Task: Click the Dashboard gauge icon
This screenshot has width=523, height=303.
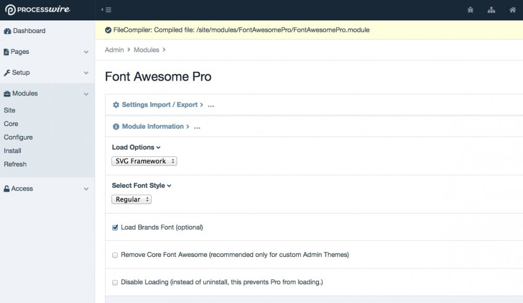Action: click(7, 31)
